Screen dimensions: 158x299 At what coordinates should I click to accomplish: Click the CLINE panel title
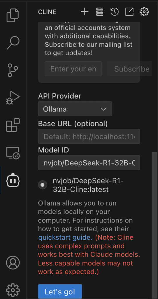point(47,12)
